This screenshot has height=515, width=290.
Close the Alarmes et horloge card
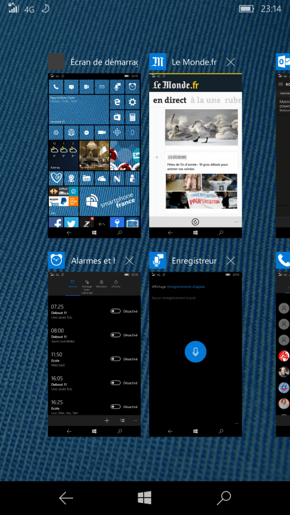pos(129,261)
